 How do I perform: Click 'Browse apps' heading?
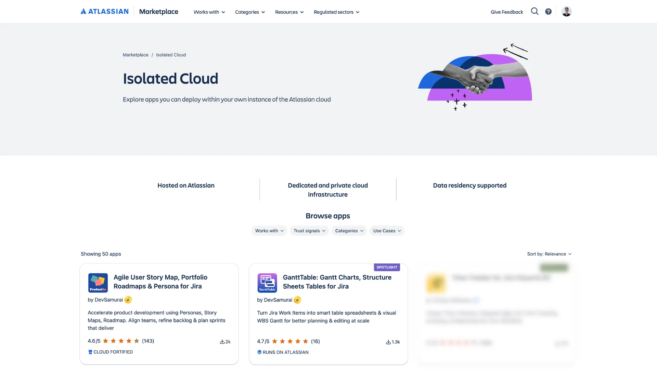point(328,216)
